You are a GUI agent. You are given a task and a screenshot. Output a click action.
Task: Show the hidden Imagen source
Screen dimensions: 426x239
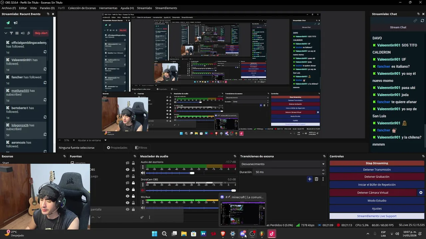click(127, 163)
